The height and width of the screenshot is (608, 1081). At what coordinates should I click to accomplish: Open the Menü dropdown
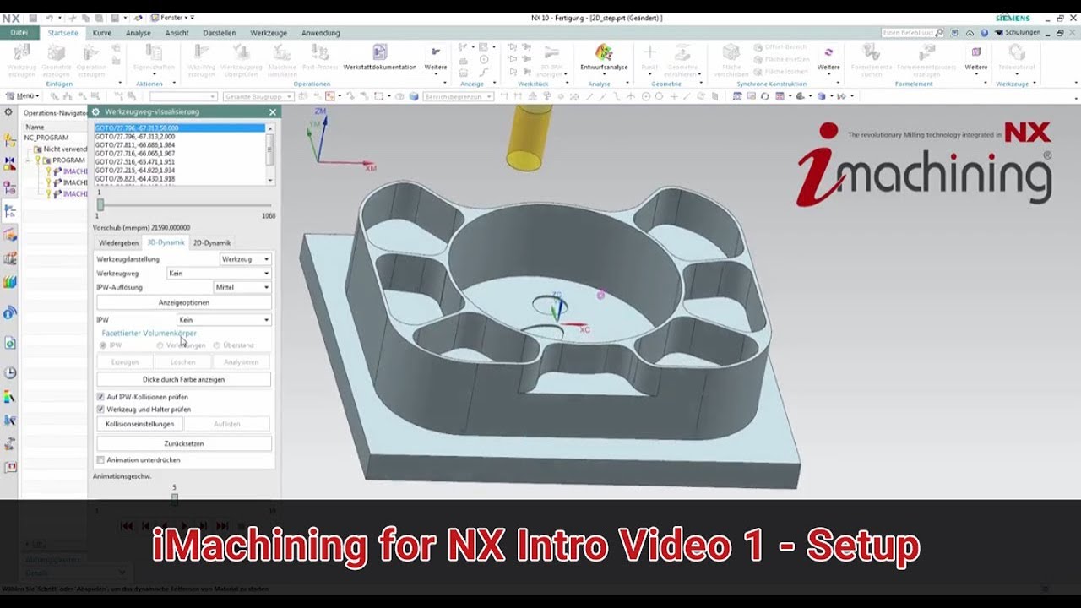[22, 96]
